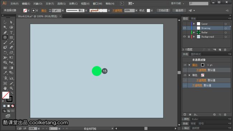Show the Radar layer visibility box
The image size is (233, 131).
(x=184, y=32)
